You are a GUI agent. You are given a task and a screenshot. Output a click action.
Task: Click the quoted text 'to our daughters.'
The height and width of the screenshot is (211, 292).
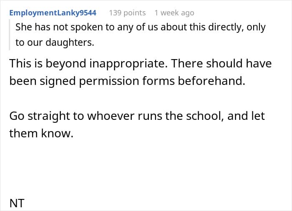click(55, 42)
